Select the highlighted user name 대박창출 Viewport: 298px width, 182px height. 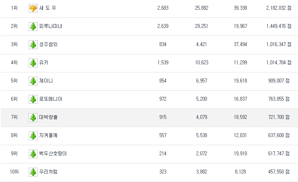(x=48, y=117)
